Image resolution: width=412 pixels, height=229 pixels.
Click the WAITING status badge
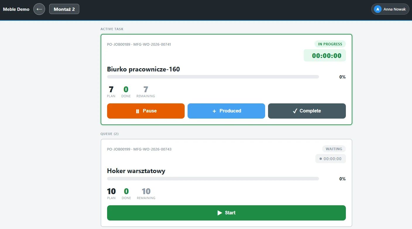(334, 149)
